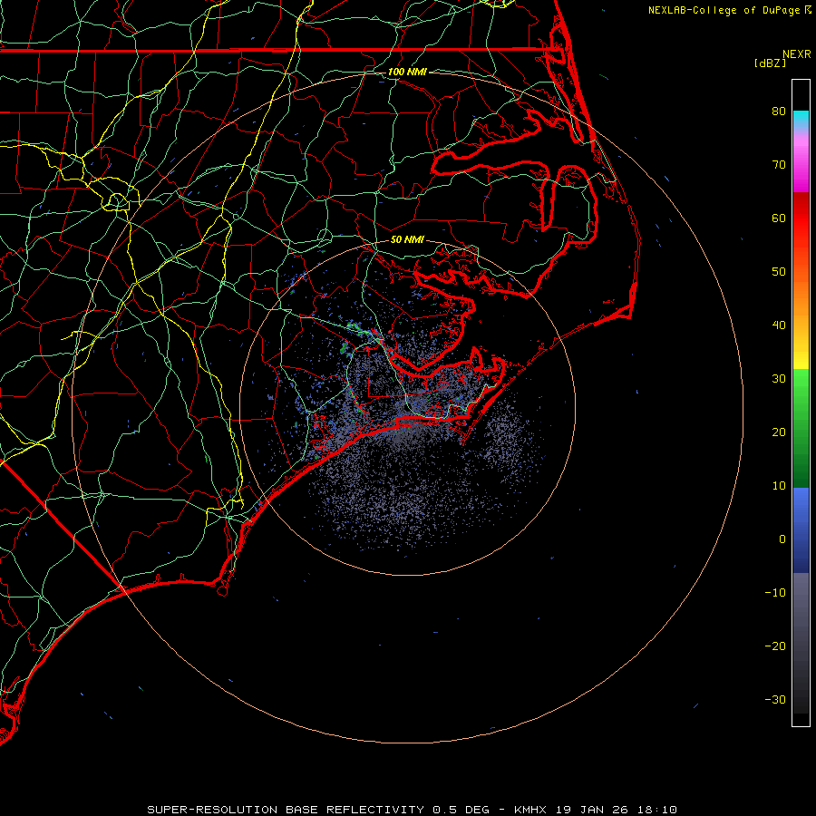The height and width of the screenshot is (816, 816).
Task: Click the 50 value on the dBZ scale
Action: (779, 272)
